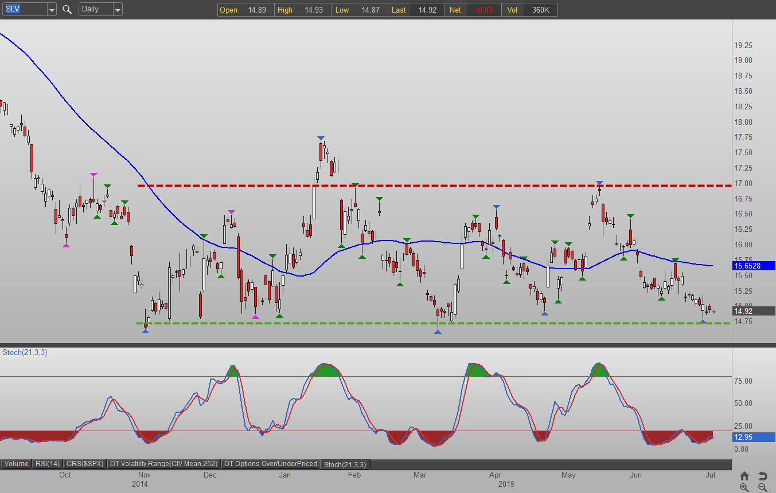The height and width of the screenshot is (493, 776).
Task: Open the CRS($SPX) indicator tab
Action: [x=86, y=464]
